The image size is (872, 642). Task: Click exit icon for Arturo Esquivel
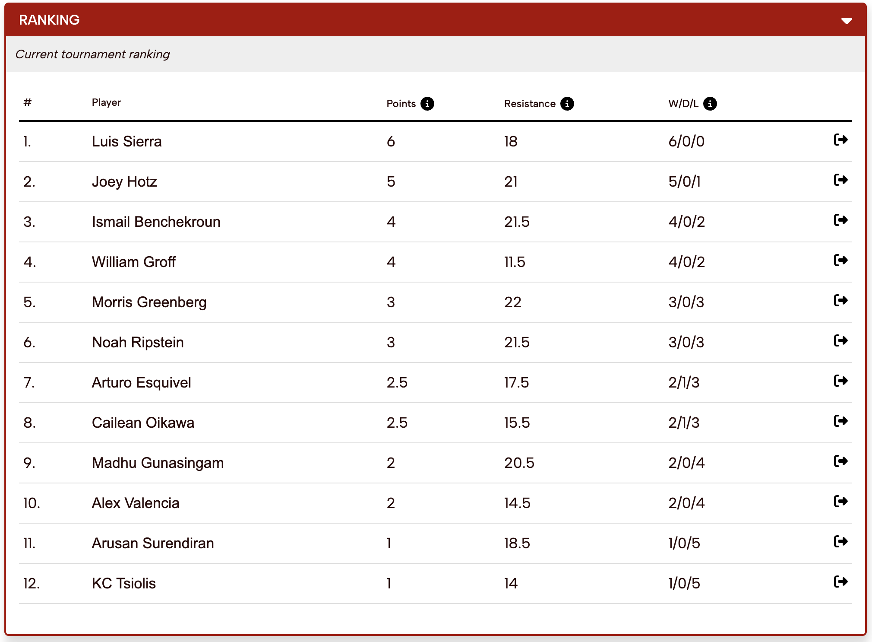[x=840, y=381]
